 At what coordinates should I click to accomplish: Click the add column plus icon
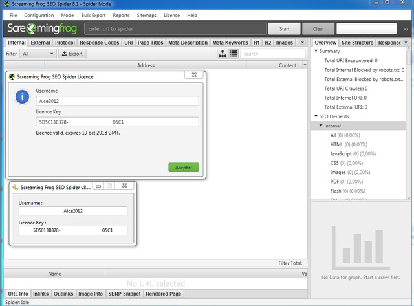pos(305,65)
